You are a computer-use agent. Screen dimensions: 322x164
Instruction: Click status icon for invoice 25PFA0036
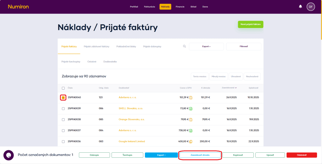tap(191, 142)
